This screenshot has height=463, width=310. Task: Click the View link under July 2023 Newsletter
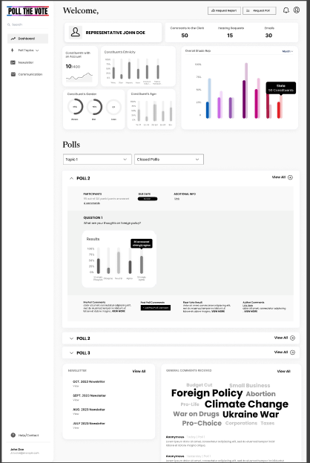tap(76, 427)
